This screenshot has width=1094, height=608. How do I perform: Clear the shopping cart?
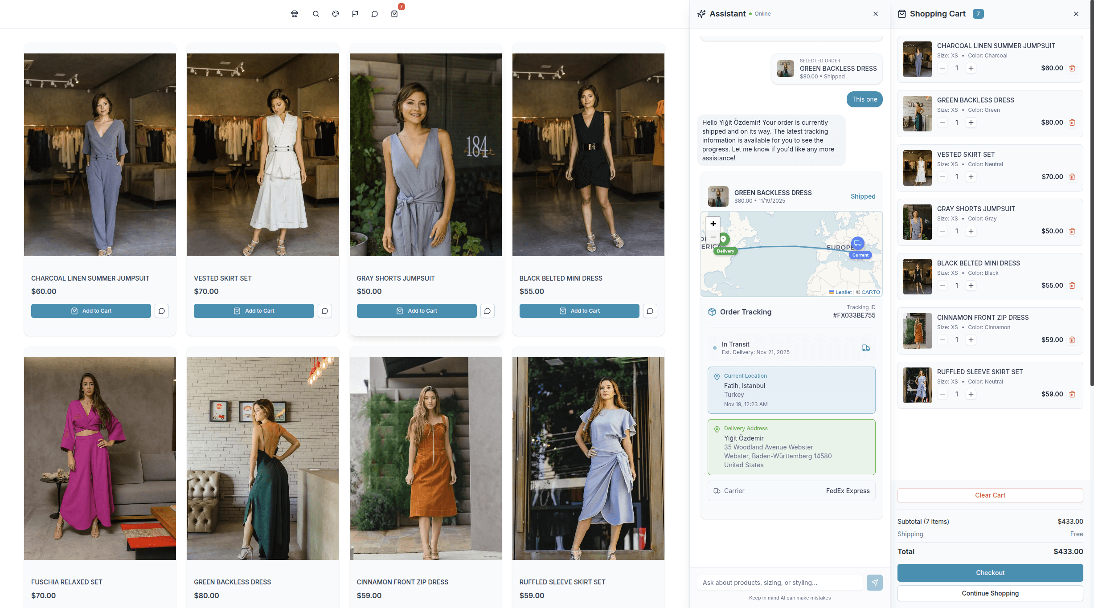[x=990, y=495]
